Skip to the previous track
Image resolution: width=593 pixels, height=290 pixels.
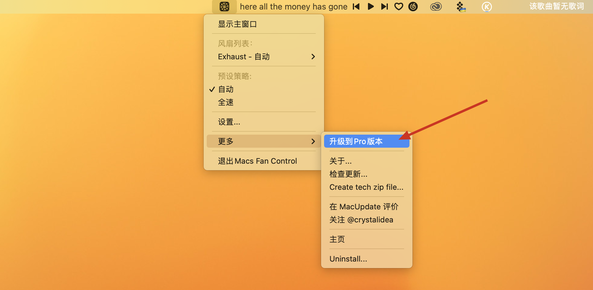356,7
